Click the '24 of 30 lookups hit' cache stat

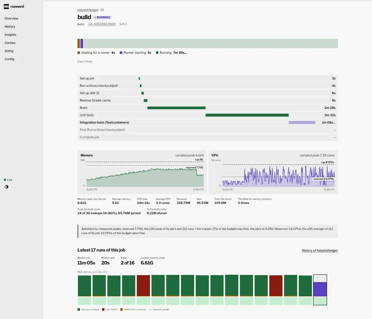tap(109, 213)
